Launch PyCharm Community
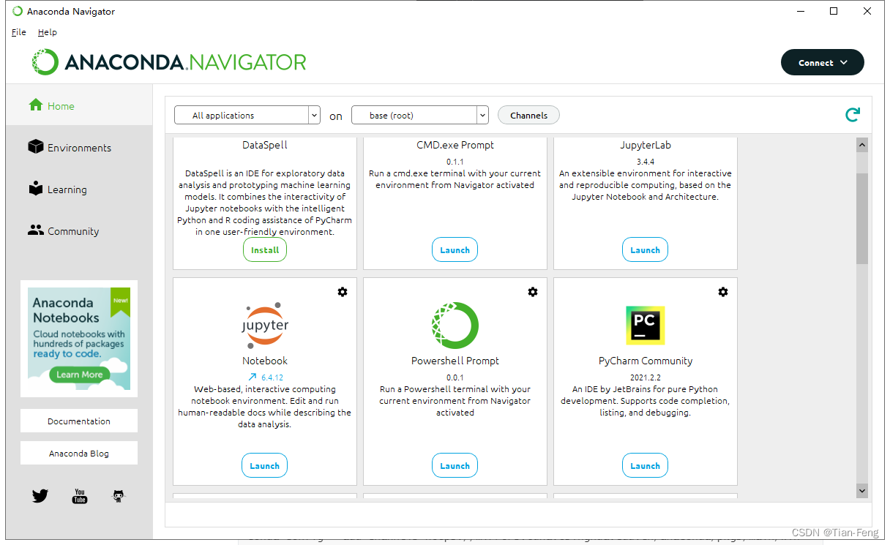Screen dimensions: 890x545 (646, 465)
